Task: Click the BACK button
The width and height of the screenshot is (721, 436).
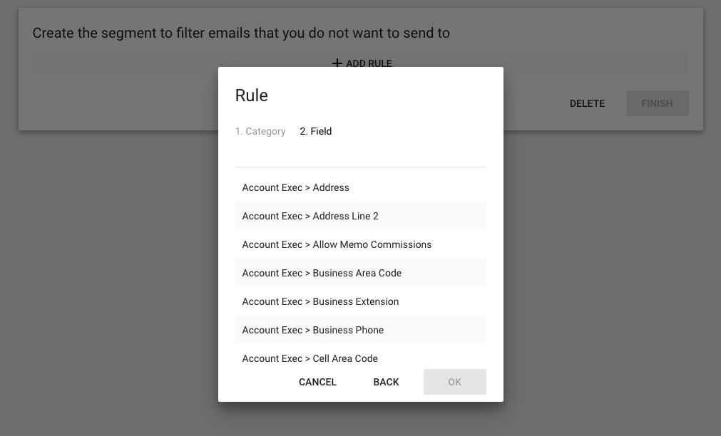Action: coord(387,382)
